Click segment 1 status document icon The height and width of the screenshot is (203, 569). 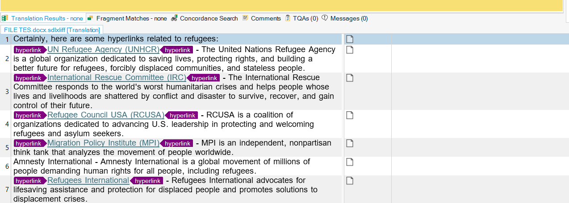(x=350, y=39)
